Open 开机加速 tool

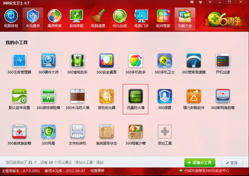click(222, 64)
